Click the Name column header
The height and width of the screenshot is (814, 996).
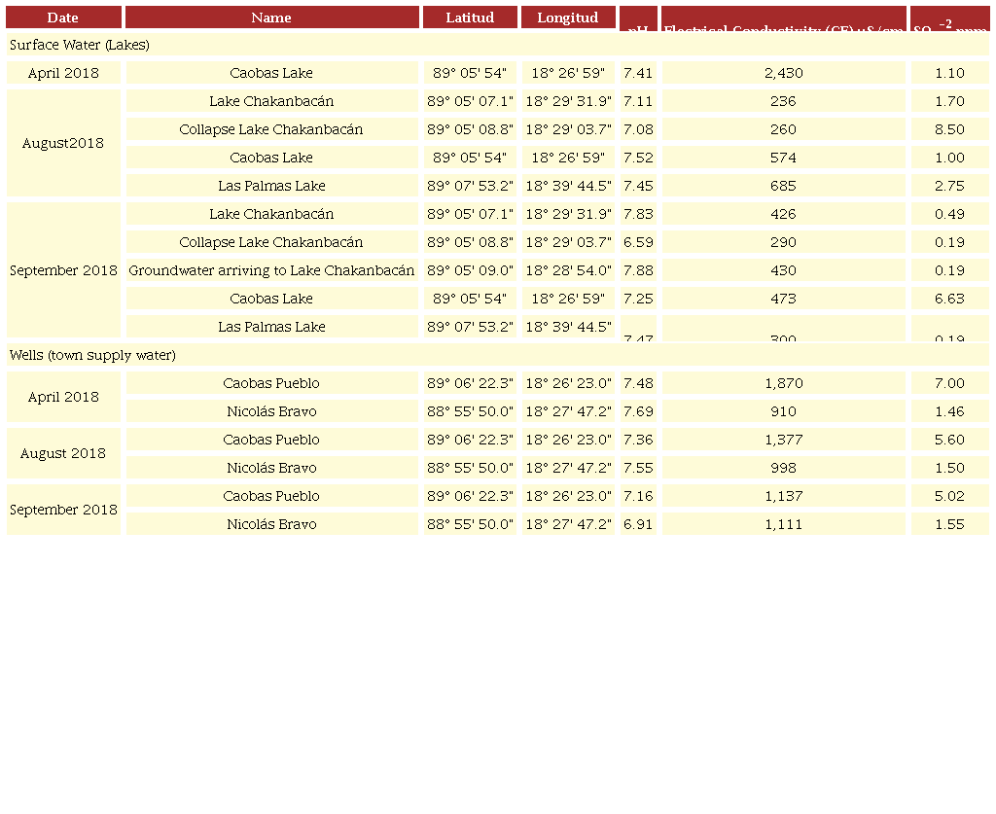point(271,18)
